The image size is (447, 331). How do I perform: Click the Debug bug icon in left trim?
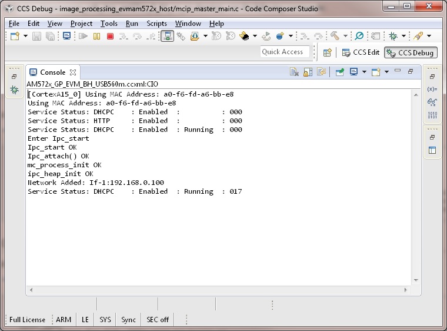14,90
